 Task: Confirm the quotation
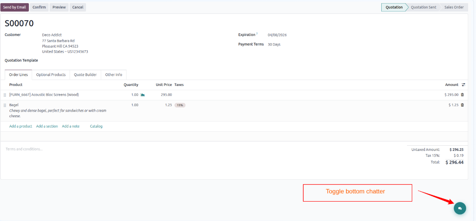coord(39,7)
